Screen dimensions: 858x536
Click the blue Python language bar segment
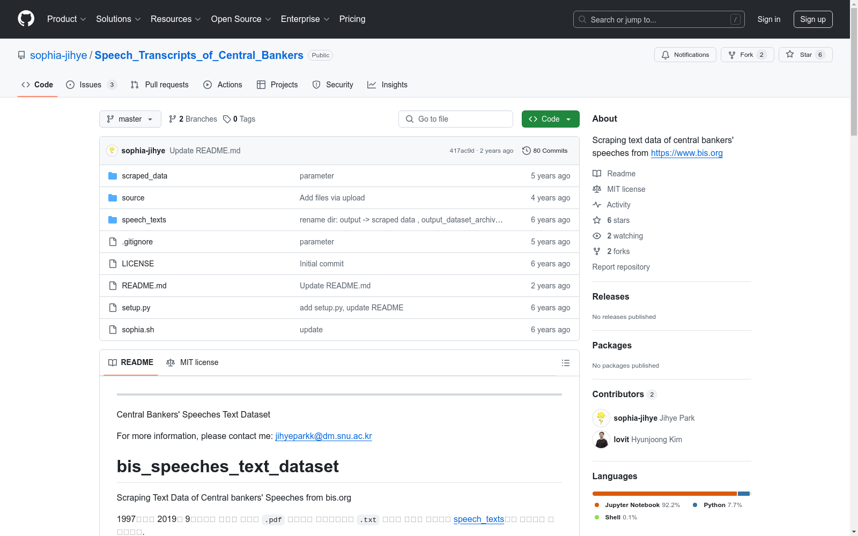(744, 494)
